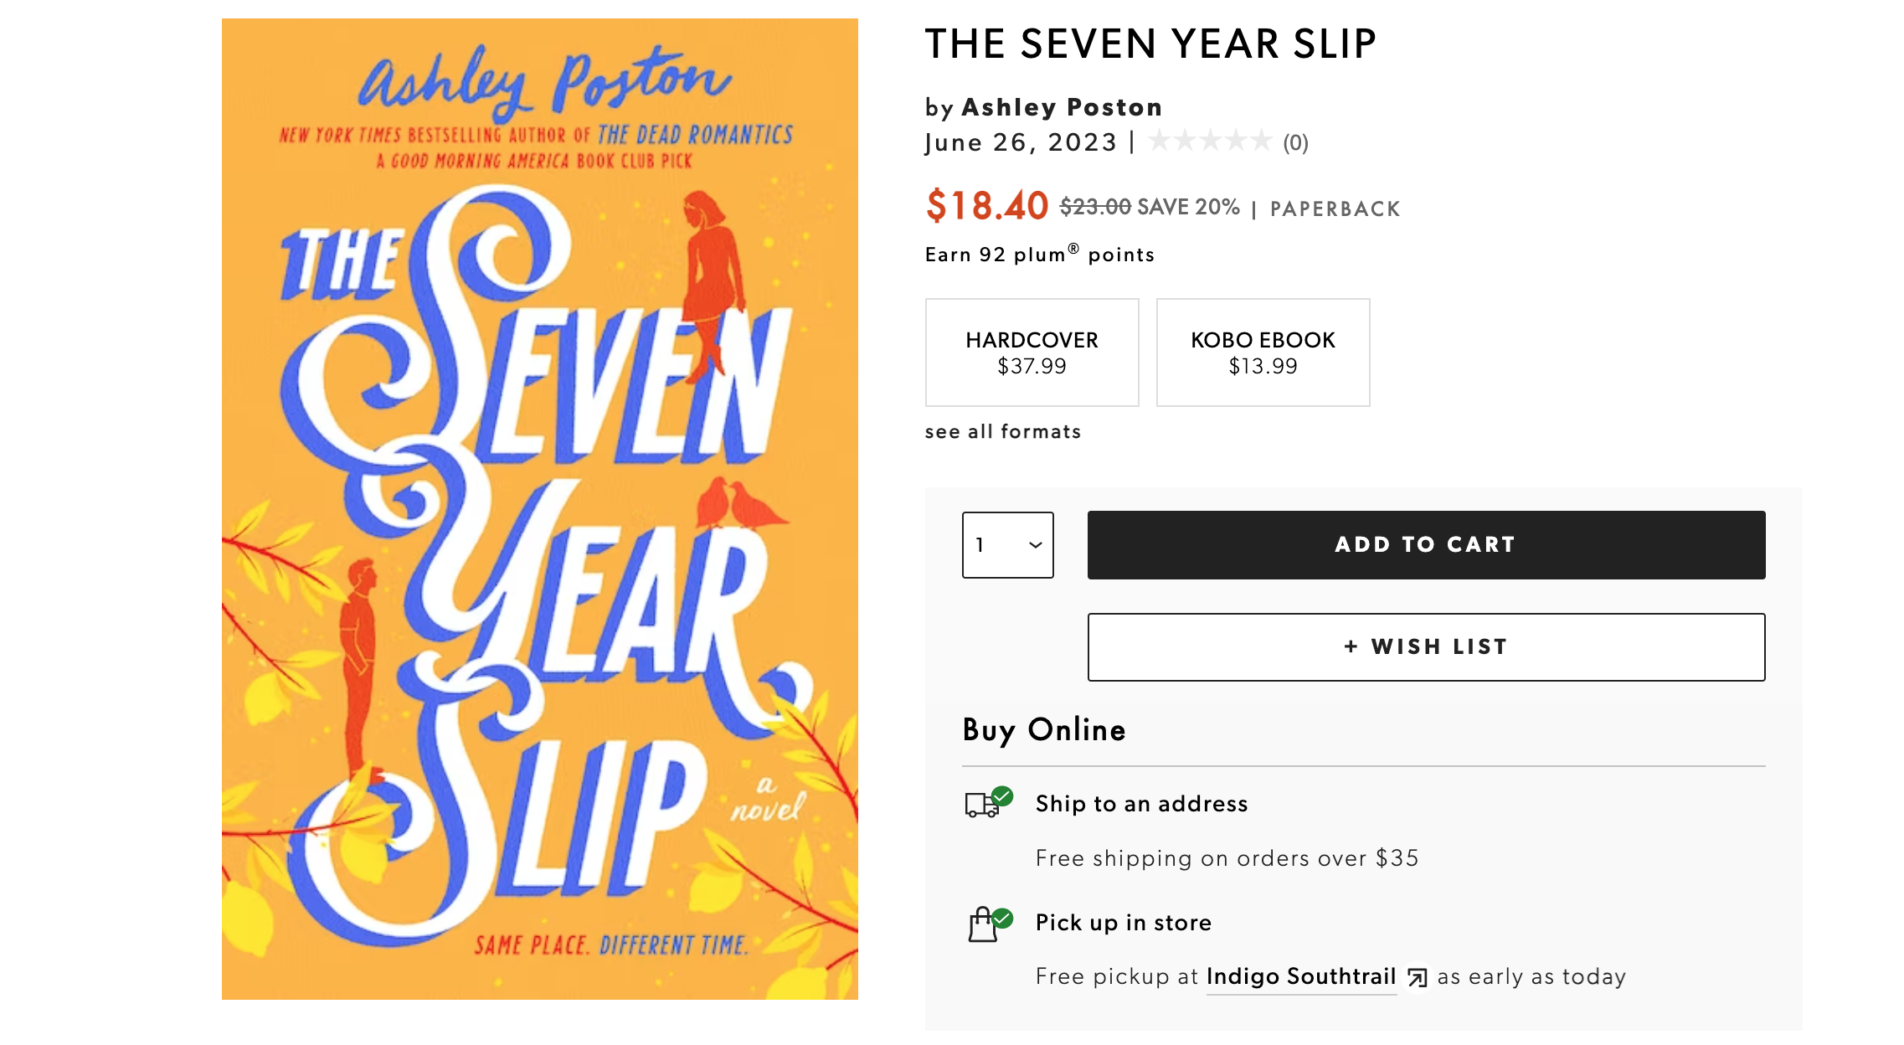Click the store pickup bag icon
Image resolution: width=1904 pixels, height=1045 pixels.
click(x=982, y=927)
